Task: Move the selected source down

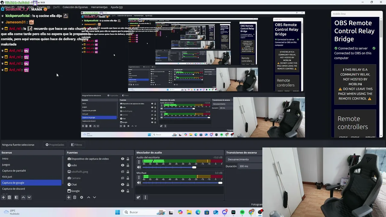Action: coord(94,197)
